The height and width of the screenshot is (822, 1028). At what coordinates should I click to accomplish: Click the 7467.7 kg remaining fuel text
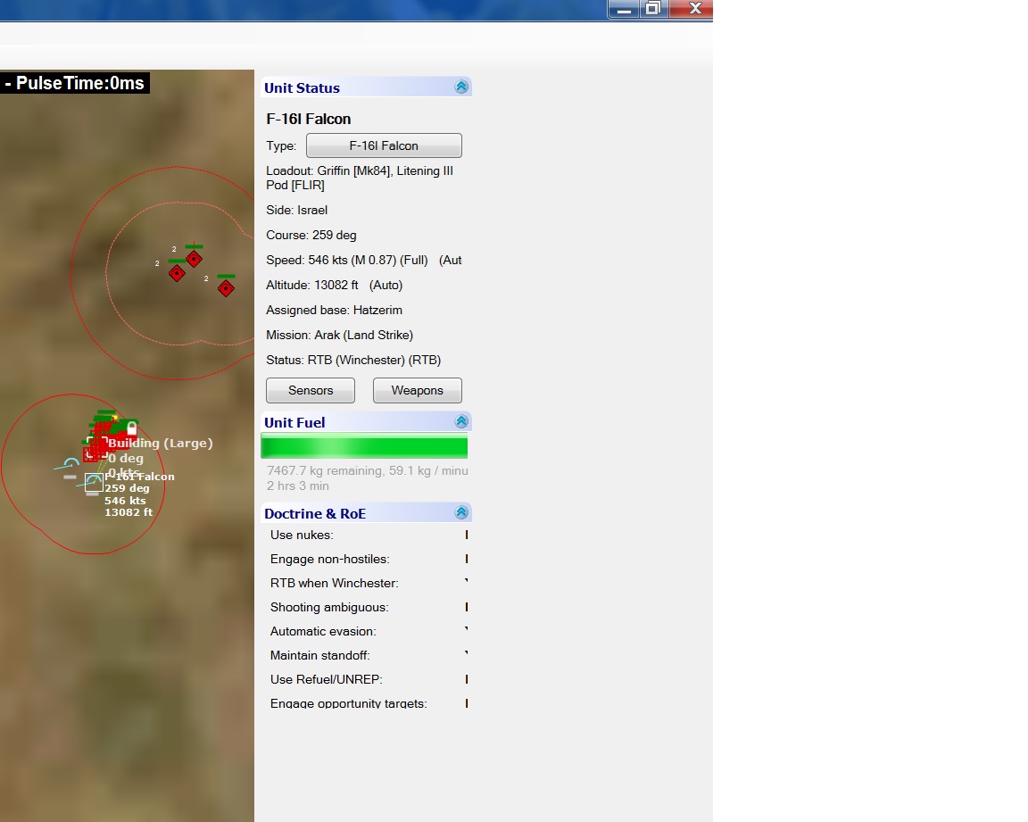tap(367, 470)
